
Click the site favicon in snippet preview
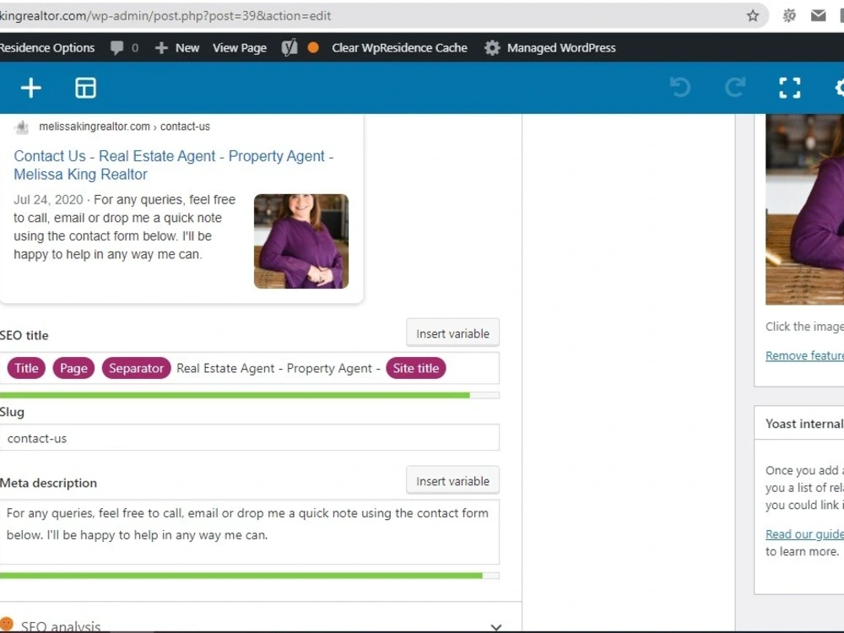point(22,127)
